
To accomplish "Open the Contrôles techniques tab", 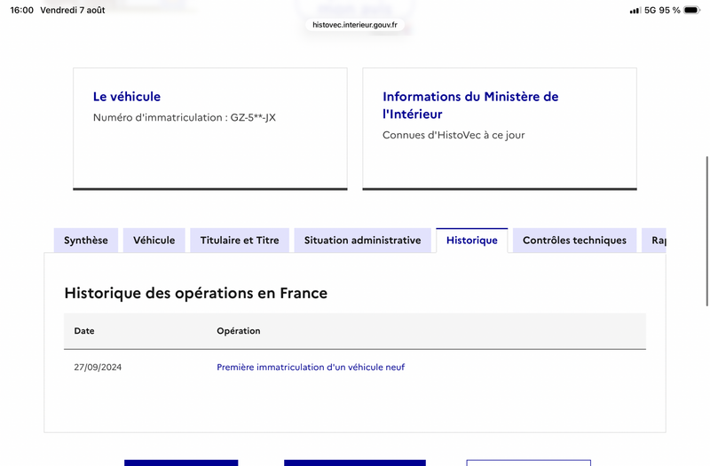I will (574, 241).
